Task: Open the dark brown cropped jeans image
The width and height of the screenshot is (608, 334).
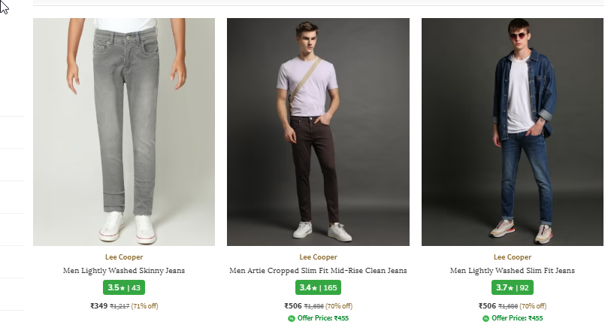Action: (318, 132)
